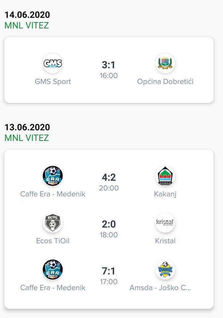Open the 2:0 match result
Viewport: 223px width, 318px height.
[x=109, y=224]
